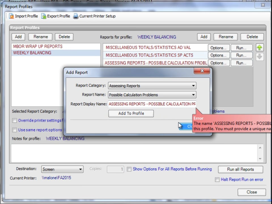Click the \\malone\FA2015 printer name

tap(56, 178)
